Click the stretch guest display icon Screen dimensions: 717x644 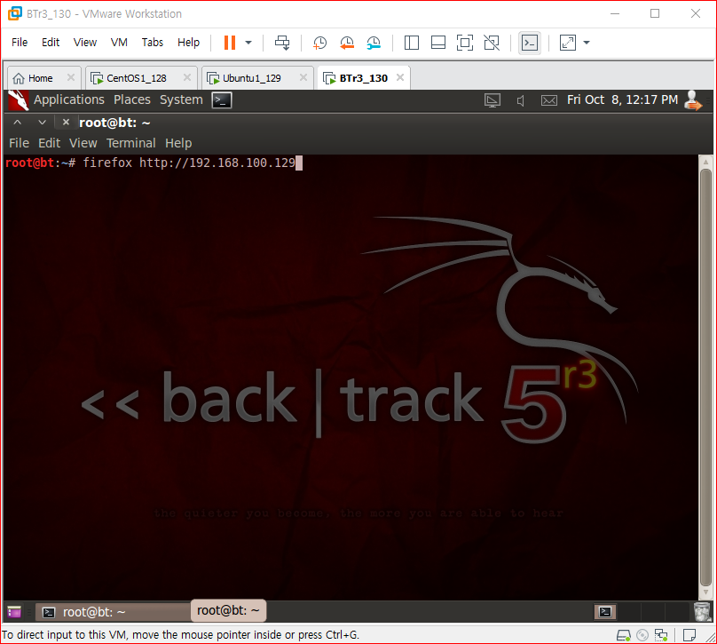tap(567, 43)
